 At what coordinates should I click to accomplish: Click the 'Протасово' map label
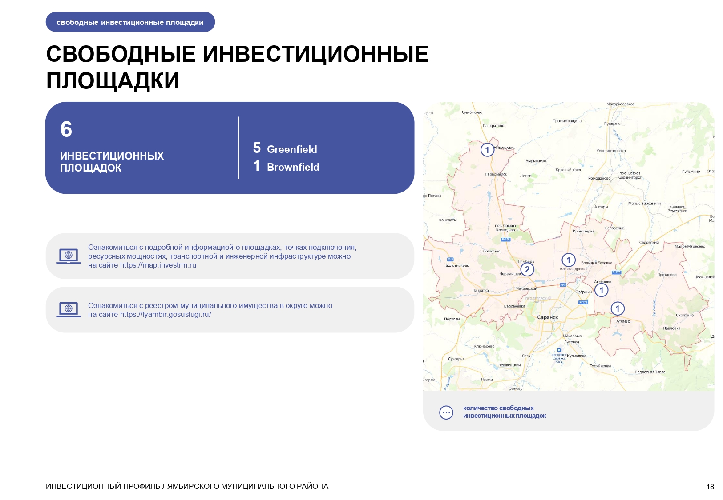(x=667, y=275)
